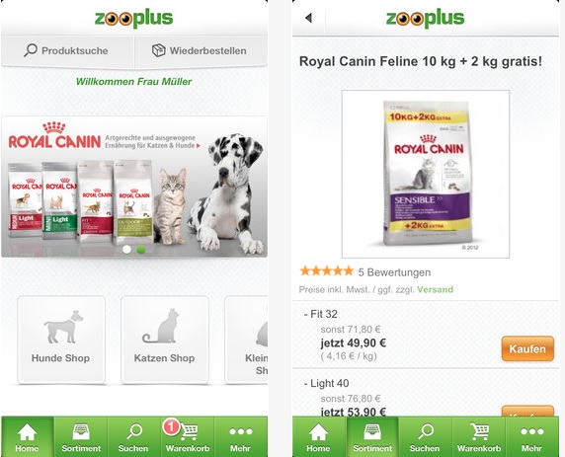565x457 pixels.
Task: Open the Produktsuche search tab
Action: pos(67,50)
